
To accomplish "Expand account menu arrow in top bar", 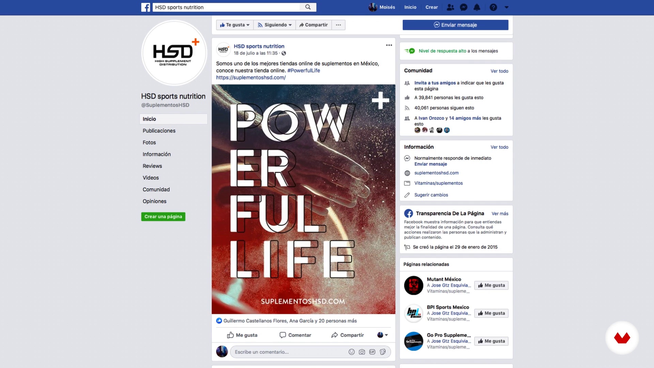I will [x=507, y=7].
